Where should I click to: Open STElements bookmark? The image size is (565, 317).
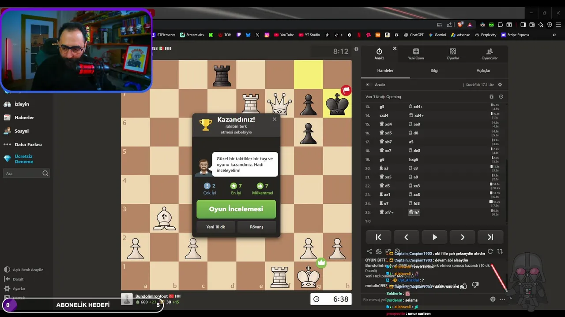(163, 35)
